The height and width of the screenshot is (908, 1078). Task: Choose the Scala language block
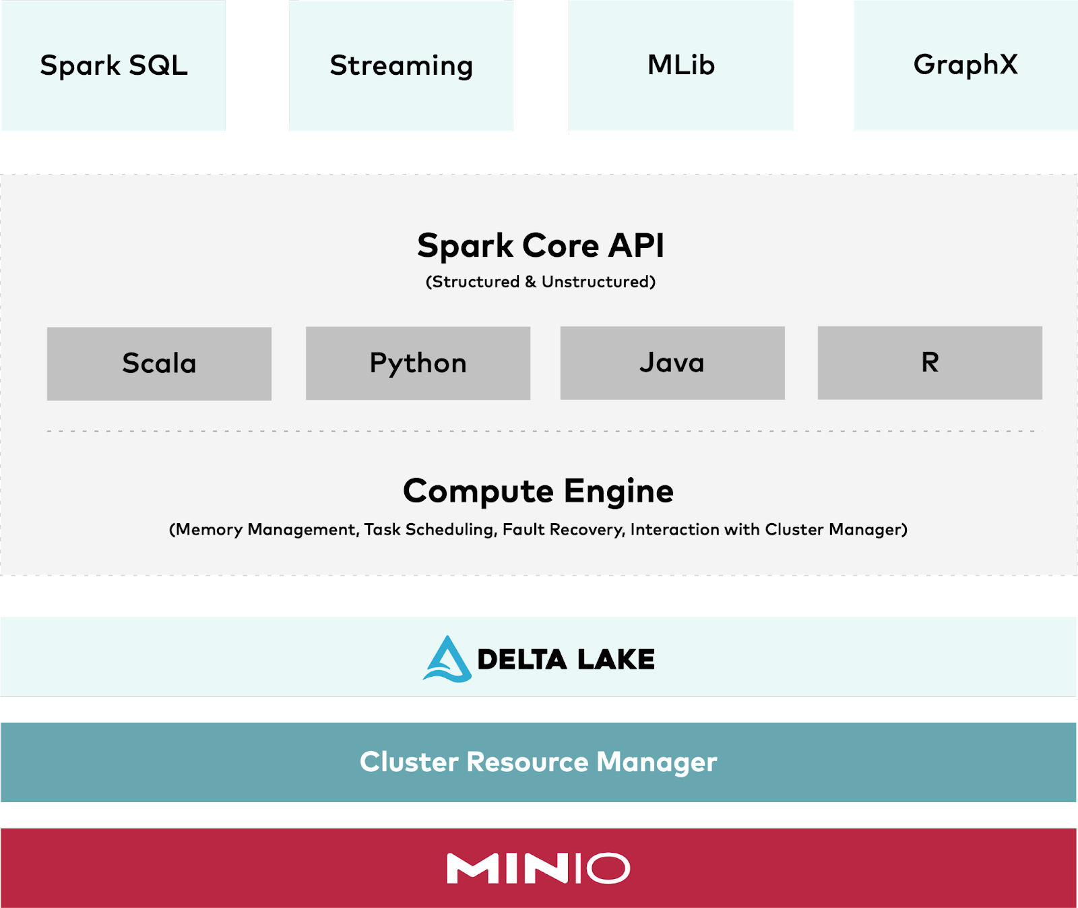coord(159,363)
